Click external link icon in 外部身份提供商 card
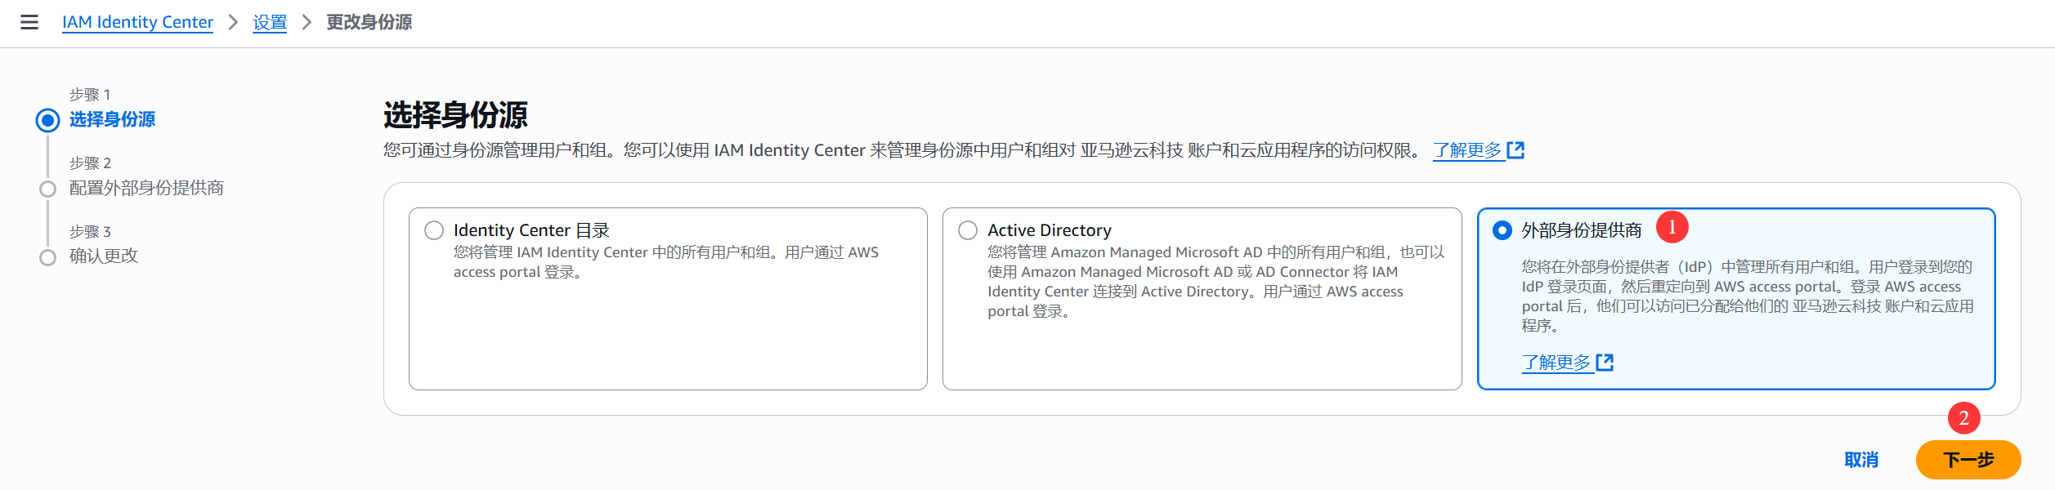 [1605, 363]
